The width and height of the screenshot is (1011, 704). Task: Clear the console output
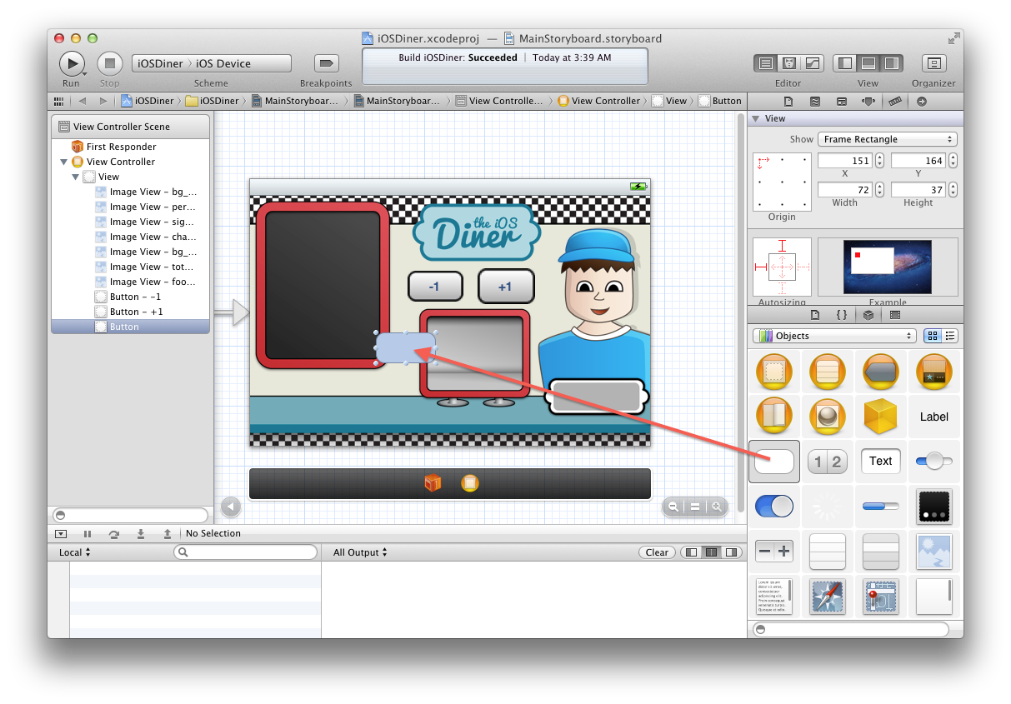(657, 552)
